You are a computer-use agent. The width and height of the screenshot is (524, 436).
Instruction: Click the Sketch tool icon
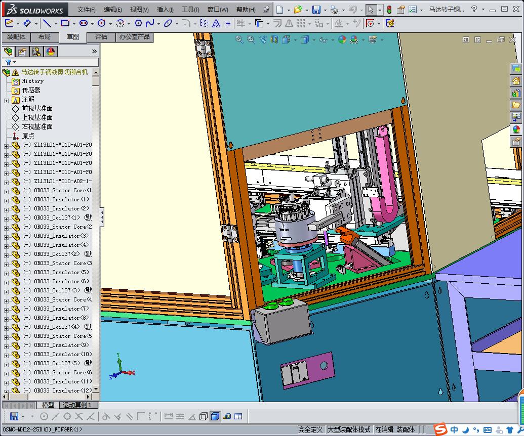[9, 23]
